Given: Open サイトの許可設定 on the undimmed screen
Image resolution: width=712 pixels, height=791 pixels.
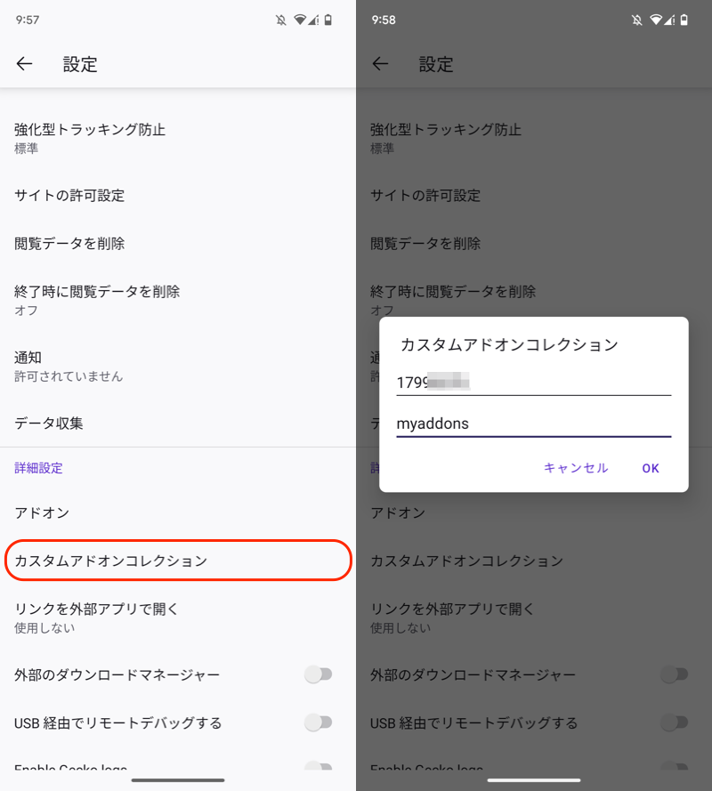Looking at the screenshot, I should [178, 196].
